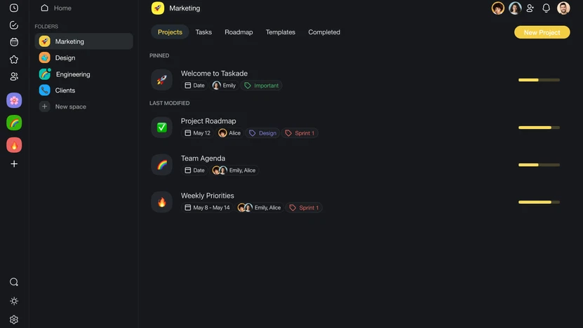The width and height of the screenshot is (583, 328).
Task: Click the Important tag on Welcome to Taskade
Action: (x=262, y=86)
